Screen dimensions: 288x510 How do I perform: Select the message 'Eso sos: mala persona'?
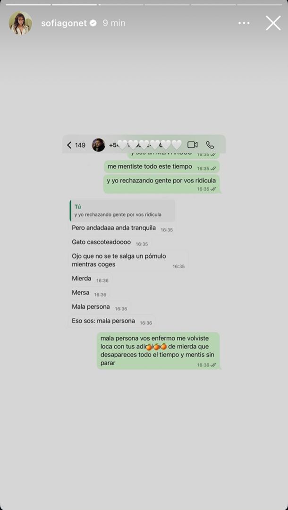(112, 321)
